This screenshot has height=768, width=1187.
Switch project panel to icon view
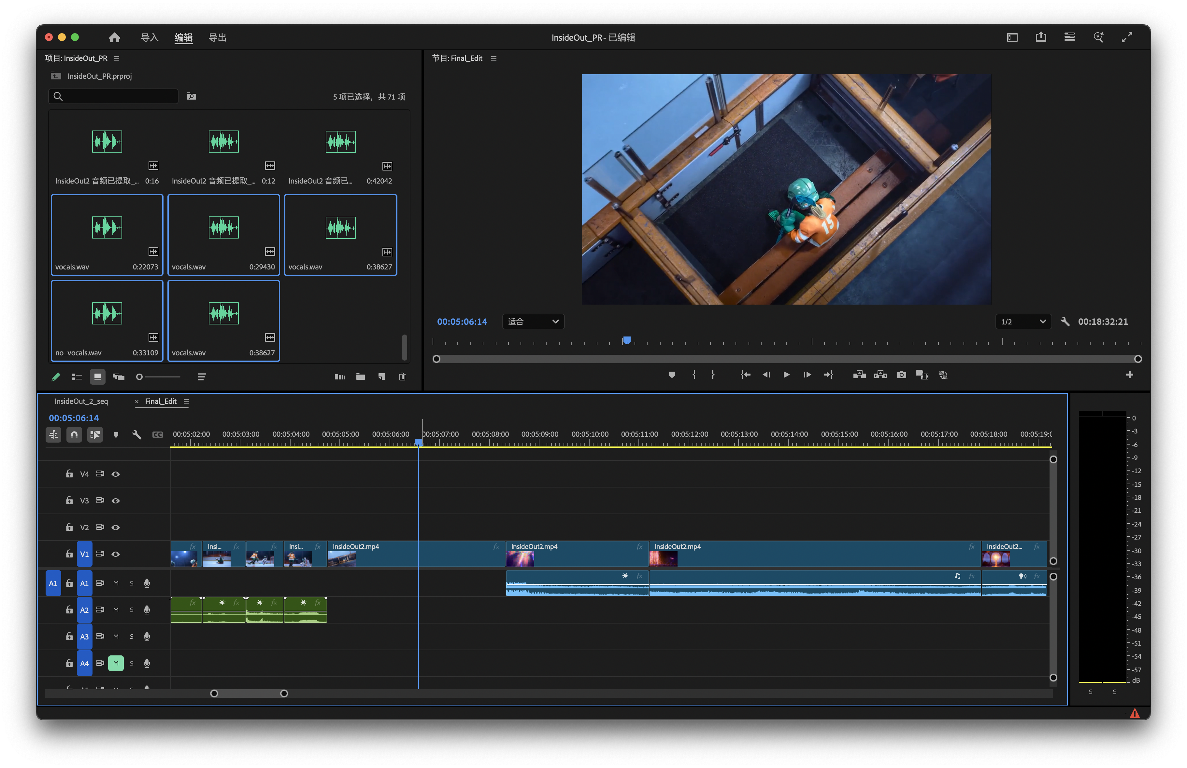[x=97, y=377]
